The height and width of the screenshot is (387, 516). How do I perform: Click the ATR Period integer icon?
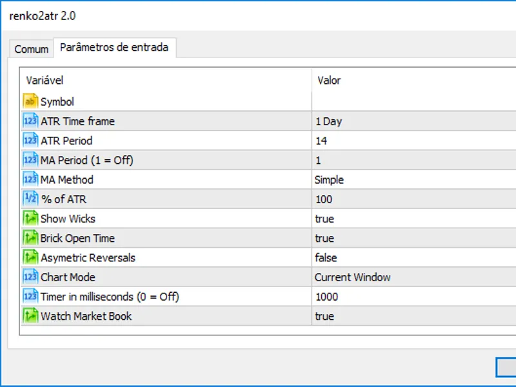(30, 140)
